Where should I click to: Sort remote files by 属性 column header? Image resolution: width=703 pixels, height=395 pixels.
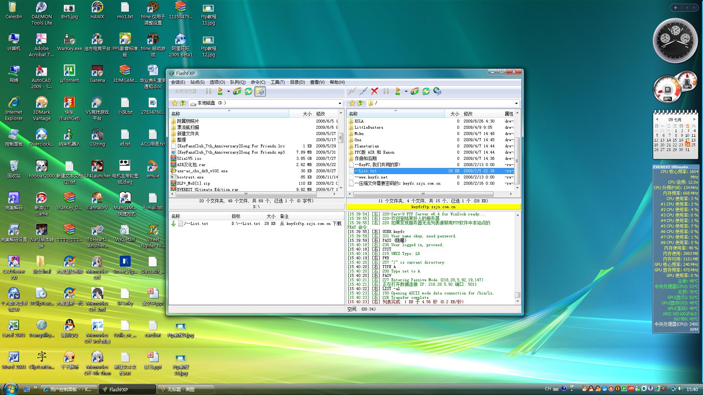tap(509, 114)
